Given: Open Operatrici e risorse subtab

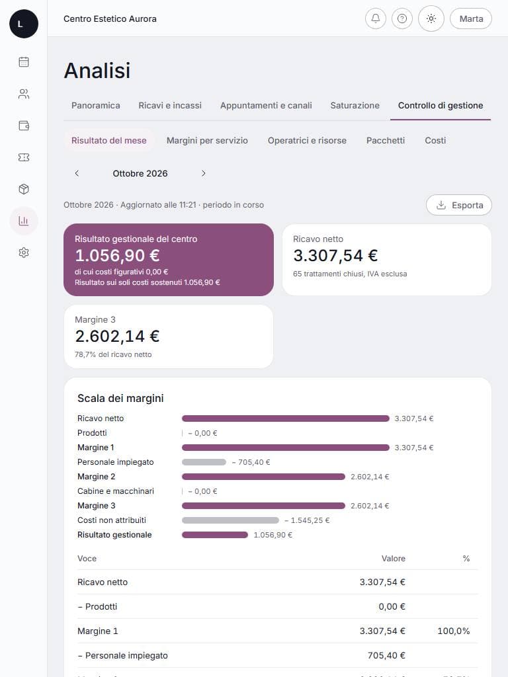Looking at the screenshot, I should 307,140.
